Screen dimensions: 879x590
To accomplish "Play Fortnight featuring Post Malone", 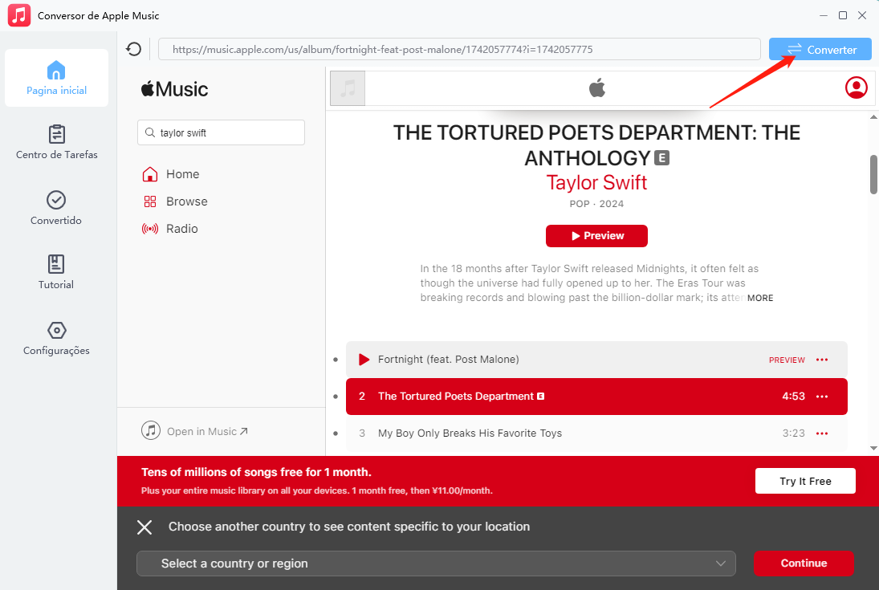I will point(364,360).
